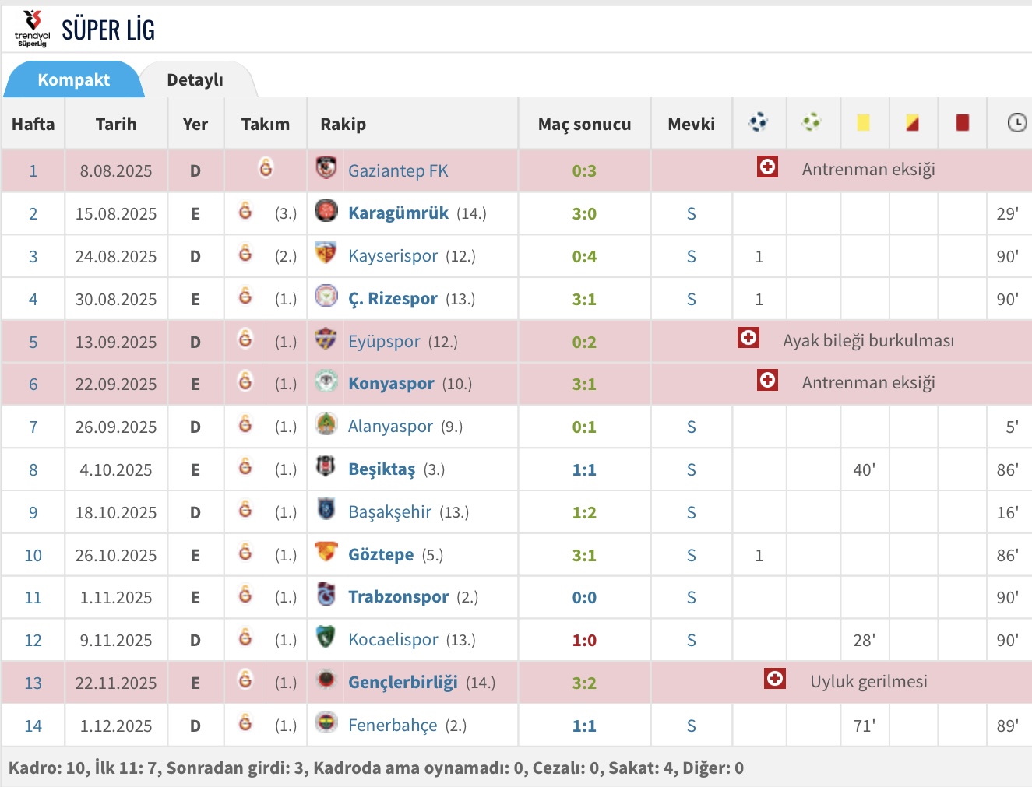The height and width of the screenshot is (787, 1032).
Task: Open the Trabzonspor opponent link
Action: 398,597
